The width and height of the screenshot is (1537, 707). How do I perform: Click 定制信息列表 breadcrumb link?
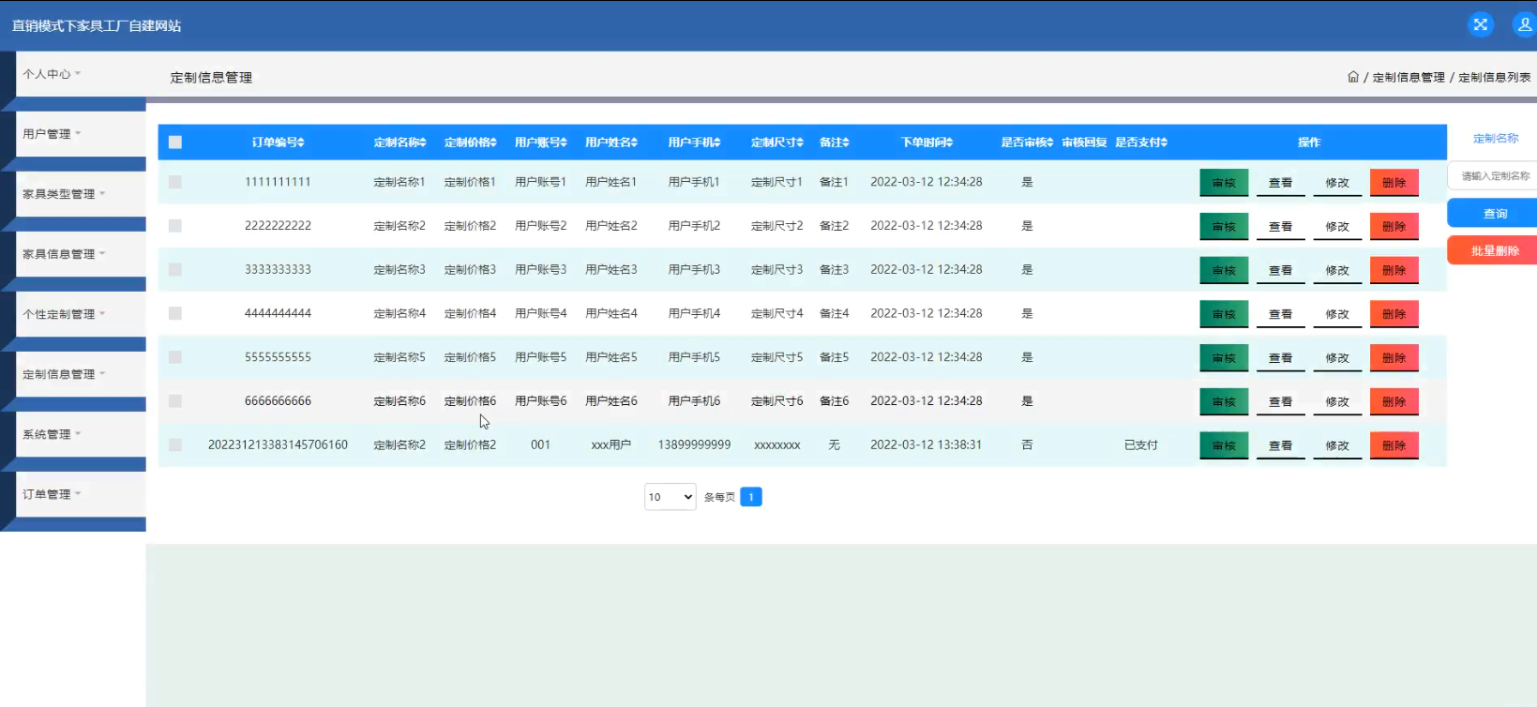click(x=1495, y=77)
